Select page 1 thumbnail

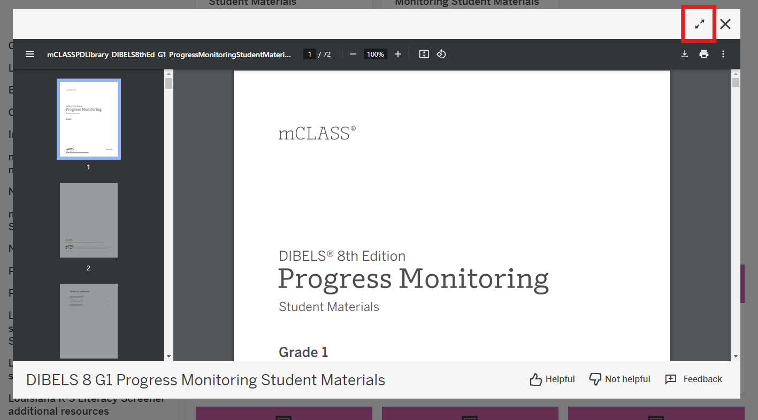[89, 119]
